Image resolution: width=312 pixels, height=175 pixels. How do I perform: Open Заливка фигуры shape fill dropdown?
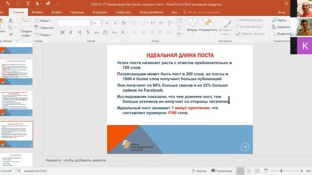click(250, 20)
